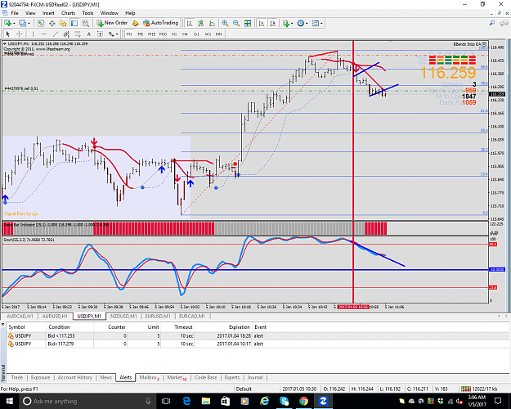Switch to D1 timeframe
511x409 pixels.
(196, 34)
